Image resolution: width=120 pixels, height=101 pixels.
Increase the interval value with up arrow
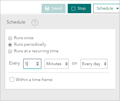37,63
